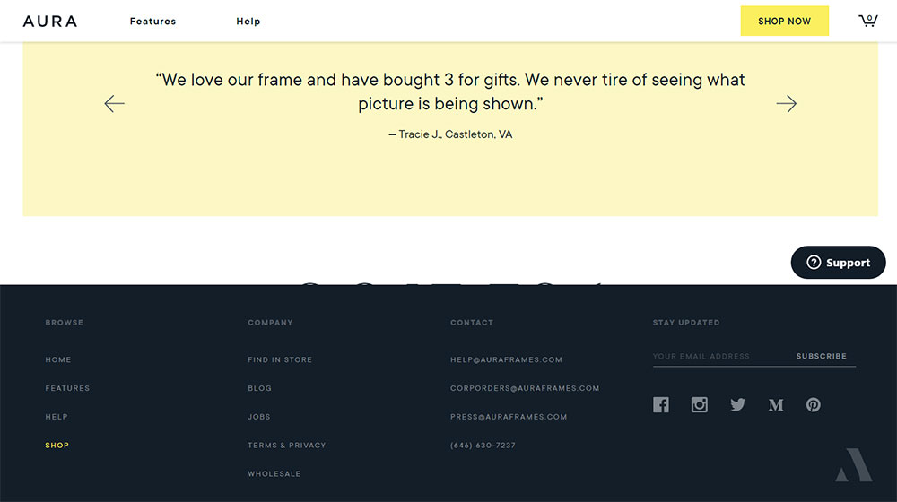Open the Pinterest icon link
Viewport: 897px width, 502px height.
(x=813, y=405)
